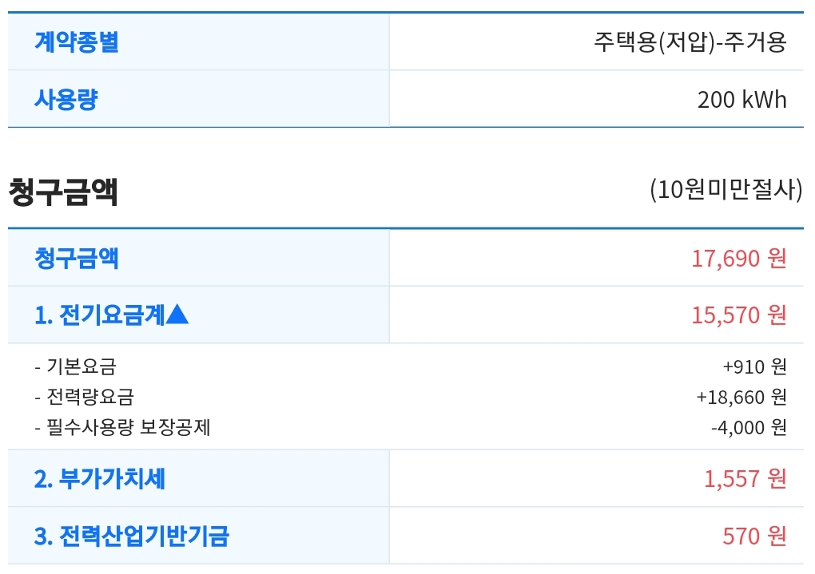The image size is (815, 574).
Task: Select the 17,690 원 total amount
Action: point(738,259)
